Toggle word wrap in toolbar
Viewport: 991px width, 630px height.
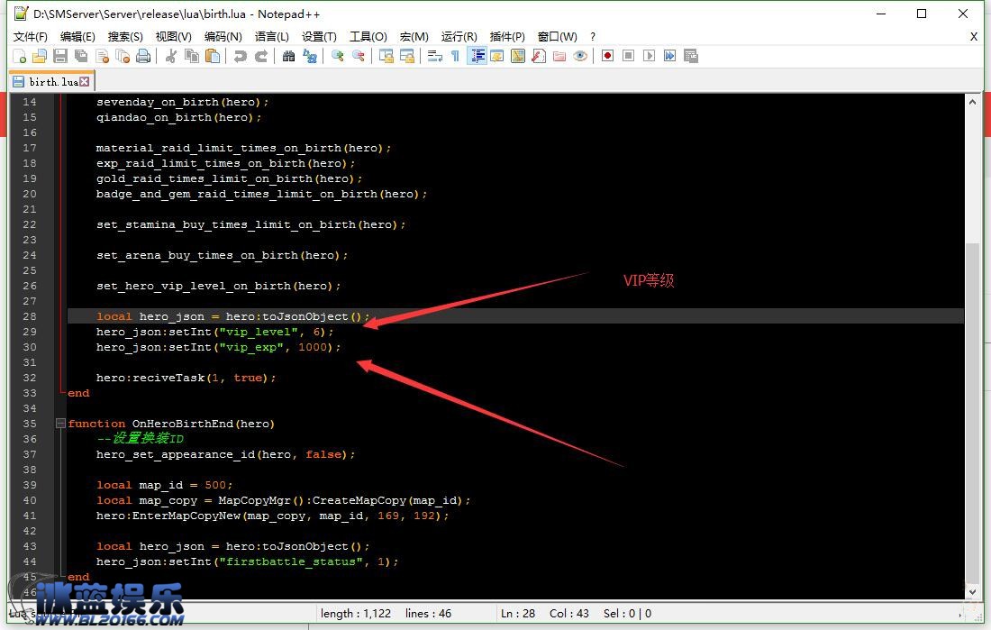435,56
